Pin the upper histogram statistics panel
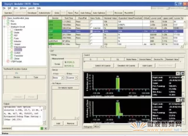The image size is (188, 136). (x=182, y=74)
